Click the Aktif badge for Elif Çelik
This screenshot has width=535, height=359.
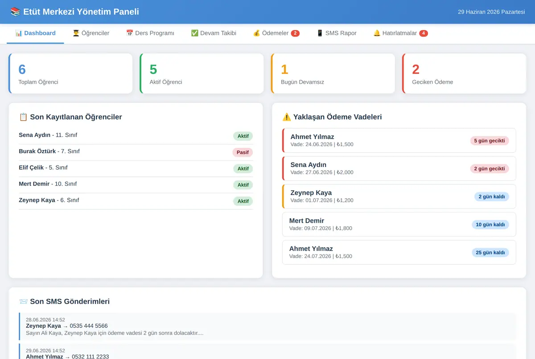point(243,169)
